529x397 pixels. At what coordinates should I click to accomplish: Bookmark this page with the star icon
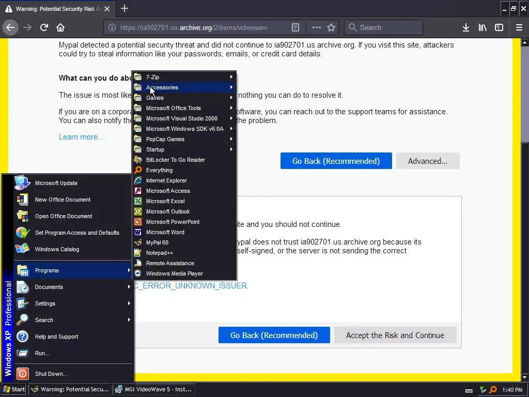coord(331,28)
